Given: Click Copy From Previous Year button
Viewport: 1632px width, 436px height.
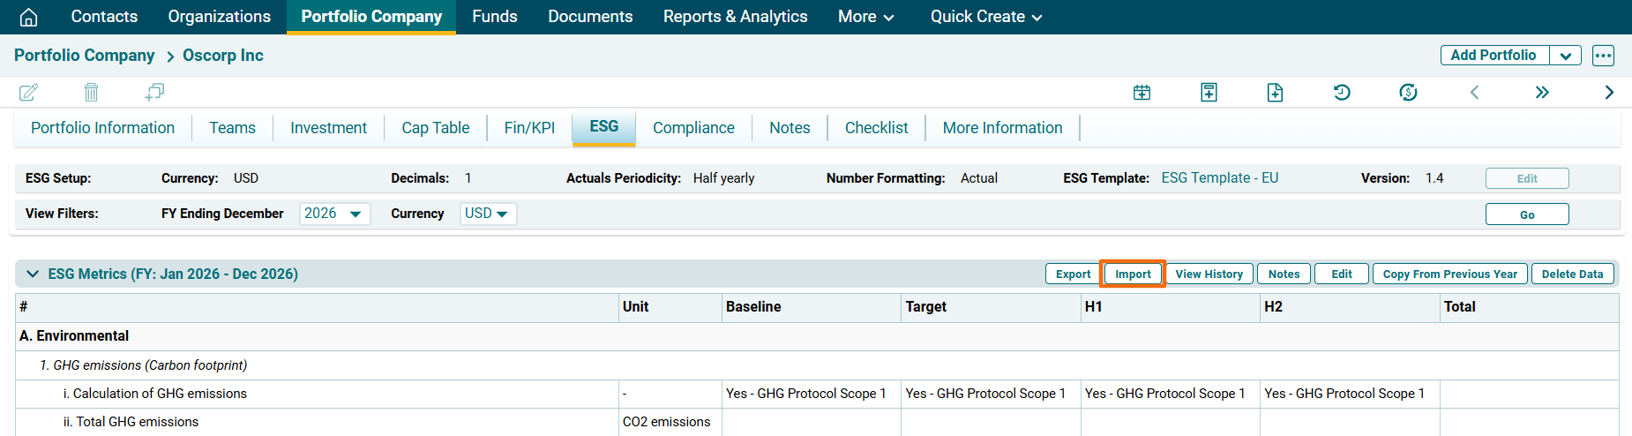Looking at the screenshot, I should coord(1449,274).
